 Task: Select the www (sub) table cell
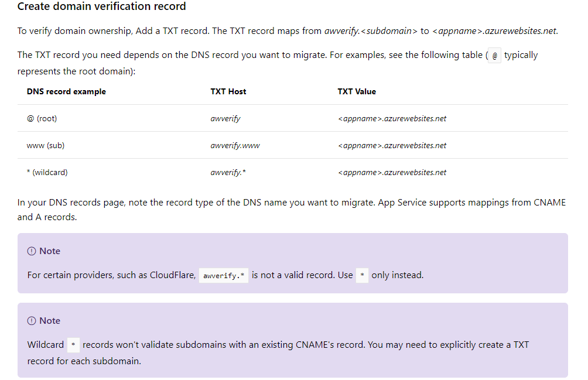coord(45,145)
